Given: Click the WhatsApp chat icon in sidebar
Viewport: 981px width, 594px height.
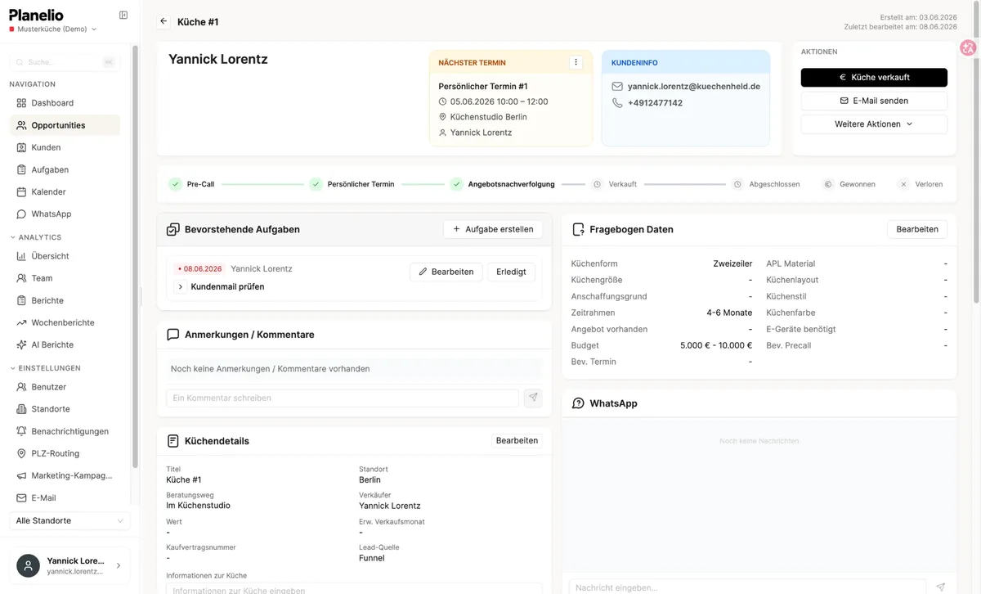Looking at the screenshot, I should tap(21, 214).
